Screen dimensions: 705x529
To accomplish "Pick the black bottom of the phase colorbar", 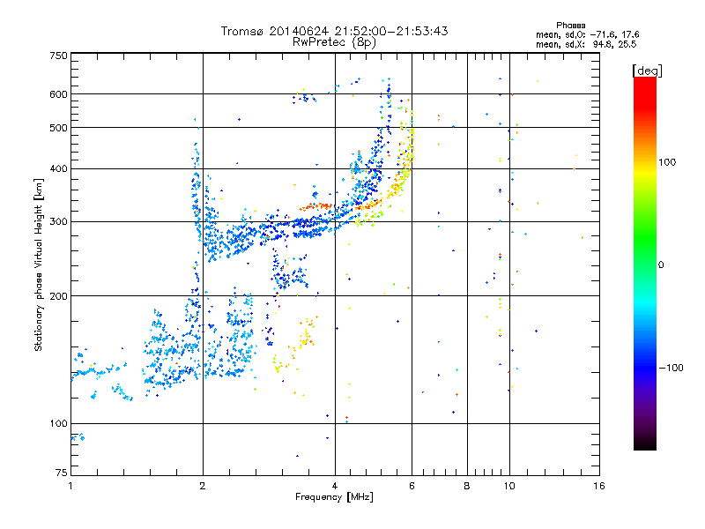I will (645, 444).
